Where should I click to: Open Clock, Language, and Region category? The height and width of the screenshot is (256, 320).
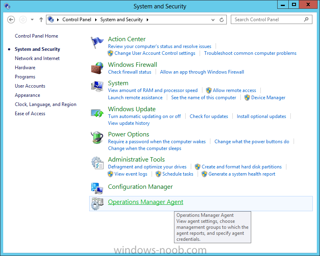click(46, 104)
